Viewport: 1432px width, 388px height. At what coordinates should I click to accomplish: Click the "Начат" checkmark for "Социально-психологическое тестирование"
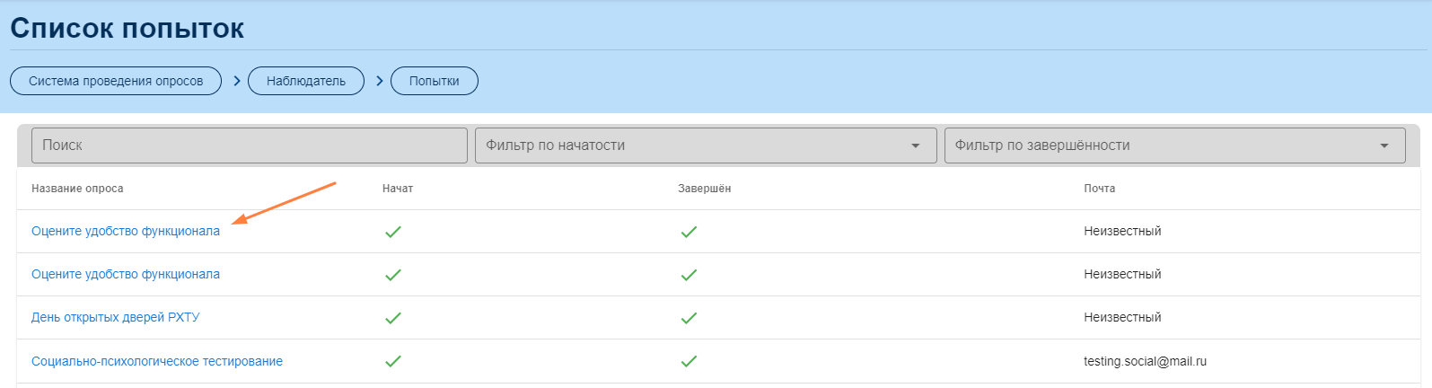[392, 361]
